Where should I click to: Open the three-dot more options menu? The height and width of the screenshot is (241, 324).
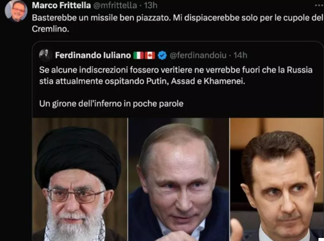click(319, 5)
